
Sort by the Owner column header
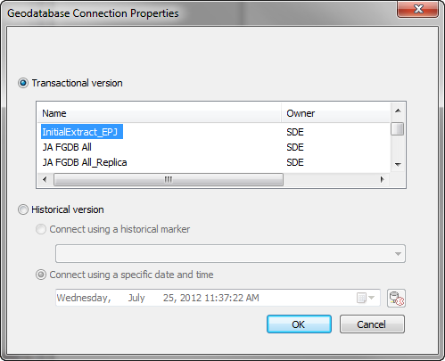[x=335, y=113]
